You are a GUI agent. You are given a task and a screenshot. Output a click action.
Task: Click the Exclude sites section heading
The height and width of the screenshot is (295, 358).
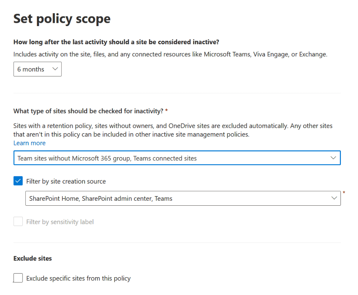pyautogui.click(x=32, y=258)
